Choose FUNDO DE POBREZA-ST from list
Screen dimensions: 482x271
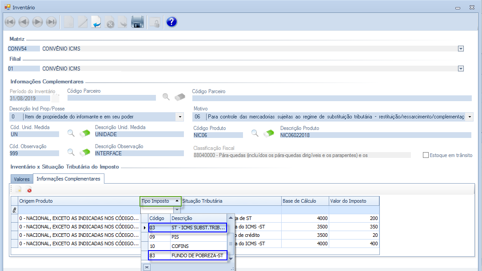coord(198,255)
